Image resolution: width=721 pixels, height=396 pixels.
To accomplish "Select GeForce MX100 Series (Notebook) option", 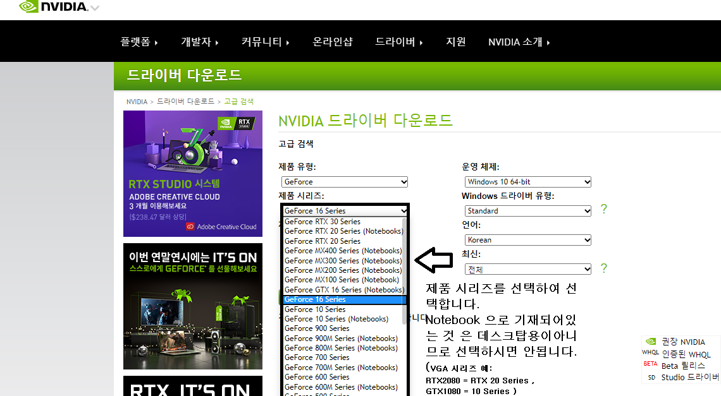I will tap(343, 280).
